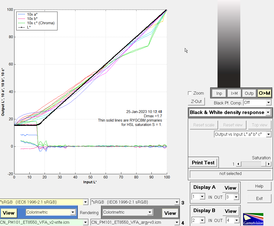Open Output vs Input L*a*b*c* dropdown
The height and width of the screenshot is (226, 274).
pyautogui.click(x=268, y=134)
